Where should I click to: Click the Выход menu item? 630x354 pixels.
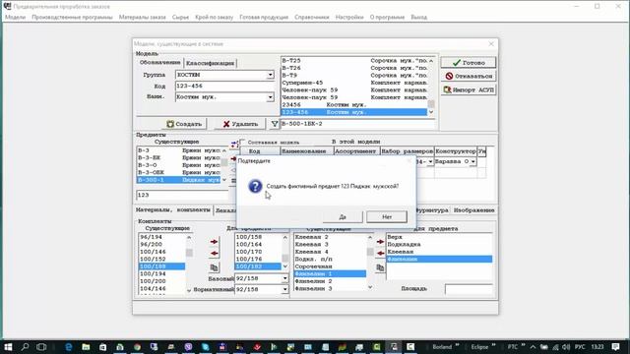pyautogui.click(x=419, y=18)
